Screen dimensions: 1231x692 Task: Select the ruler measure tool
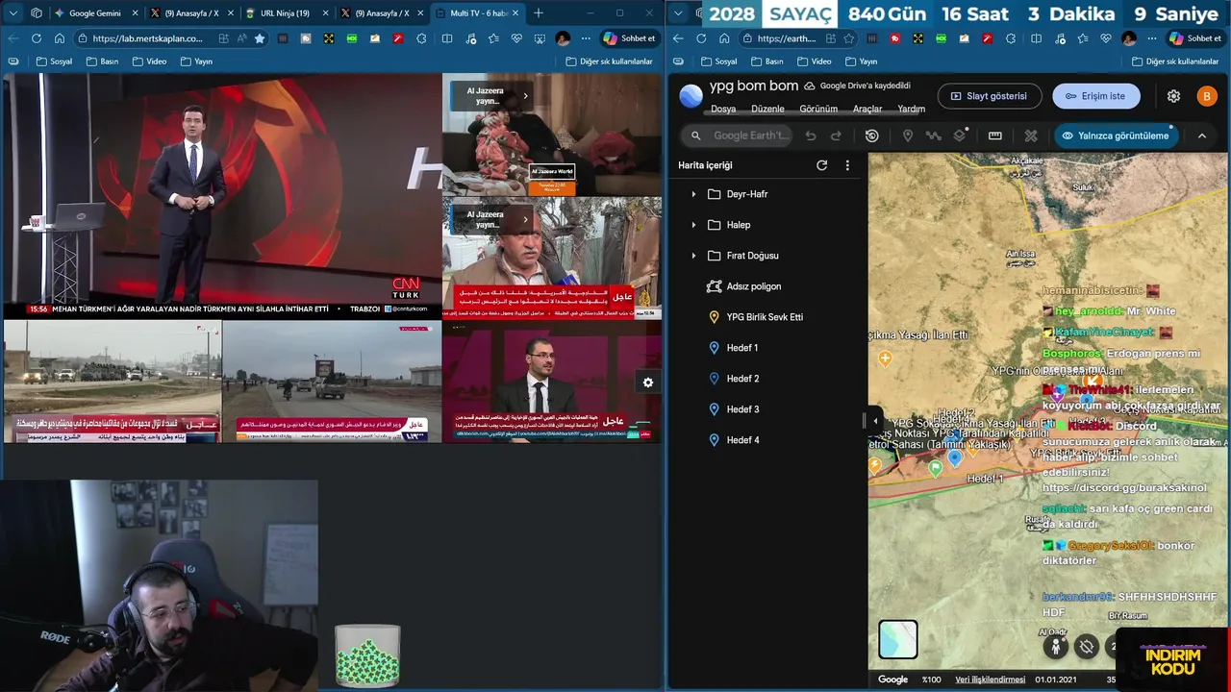995,136
